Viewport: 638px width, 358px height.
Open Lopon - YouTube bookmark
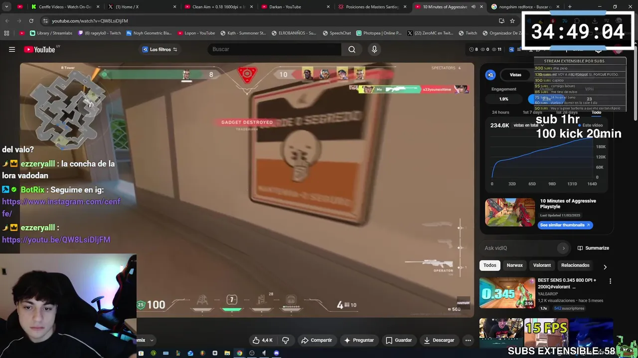point(196,33)
